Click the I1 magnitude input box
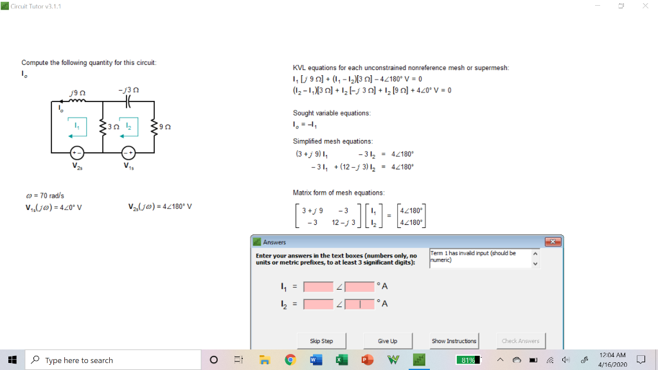658x370 pixels. pyautogui.click(x=319, y=286)
